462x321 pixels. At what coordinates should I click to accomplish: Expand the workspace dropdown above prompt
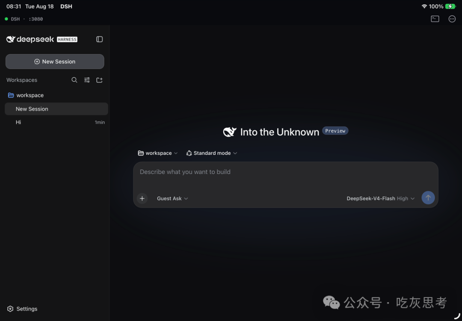point(157,153)
